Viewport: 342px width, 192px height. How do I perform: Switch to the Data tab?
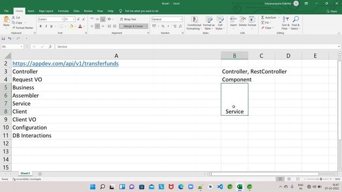point(76,11)
